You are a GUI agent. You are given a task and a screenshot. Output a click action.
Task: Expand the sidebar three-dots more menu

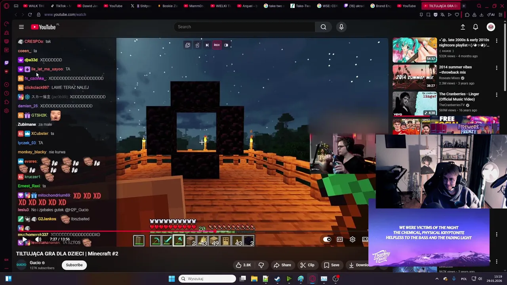(x=6, y=268)
